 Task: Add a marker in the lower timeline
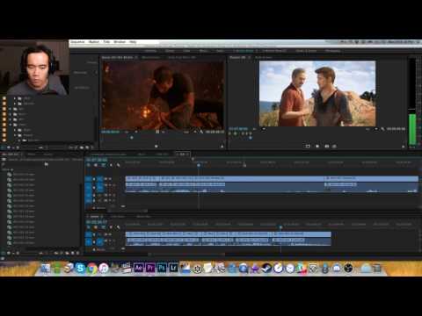(111, 227)
